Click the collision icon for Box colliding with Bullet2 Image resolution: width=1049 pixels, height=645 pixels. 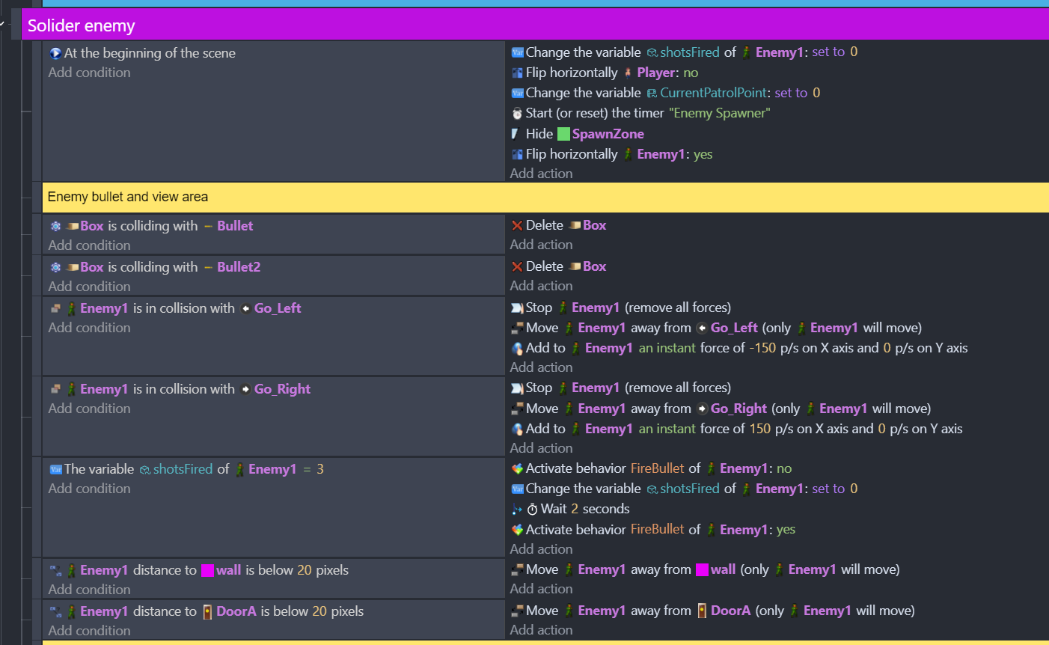pos(55,266)
